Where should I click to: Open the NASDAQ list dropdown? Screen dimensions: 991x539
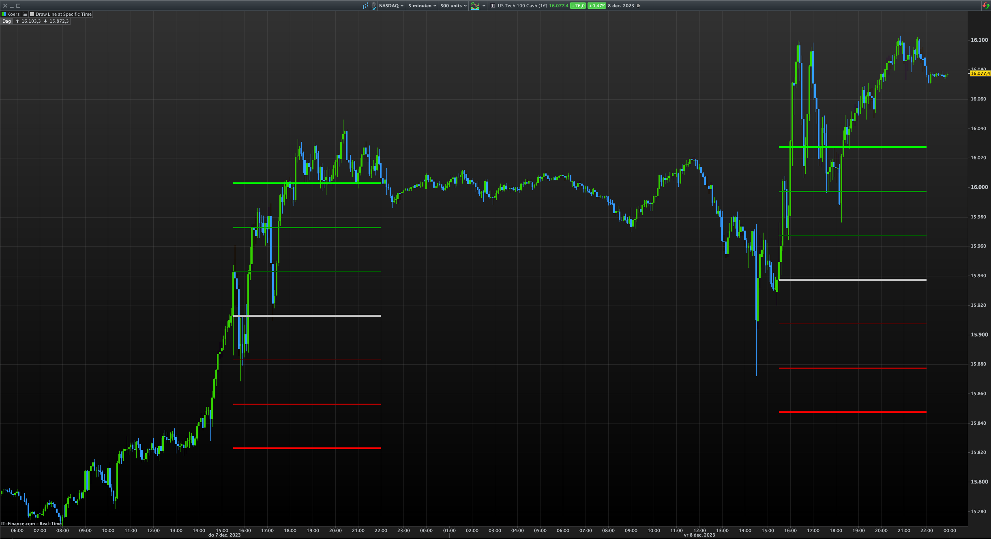(391, 6)
